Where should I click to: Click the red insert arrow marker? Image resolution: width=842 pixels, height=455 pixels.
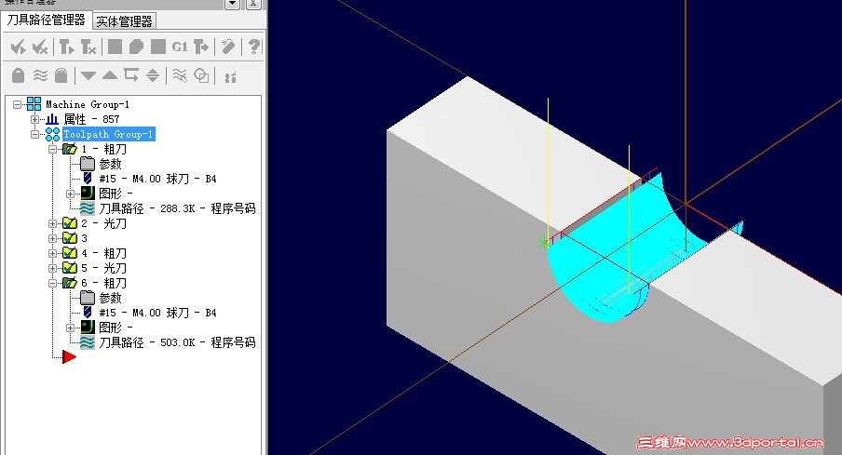click(69, 356)
